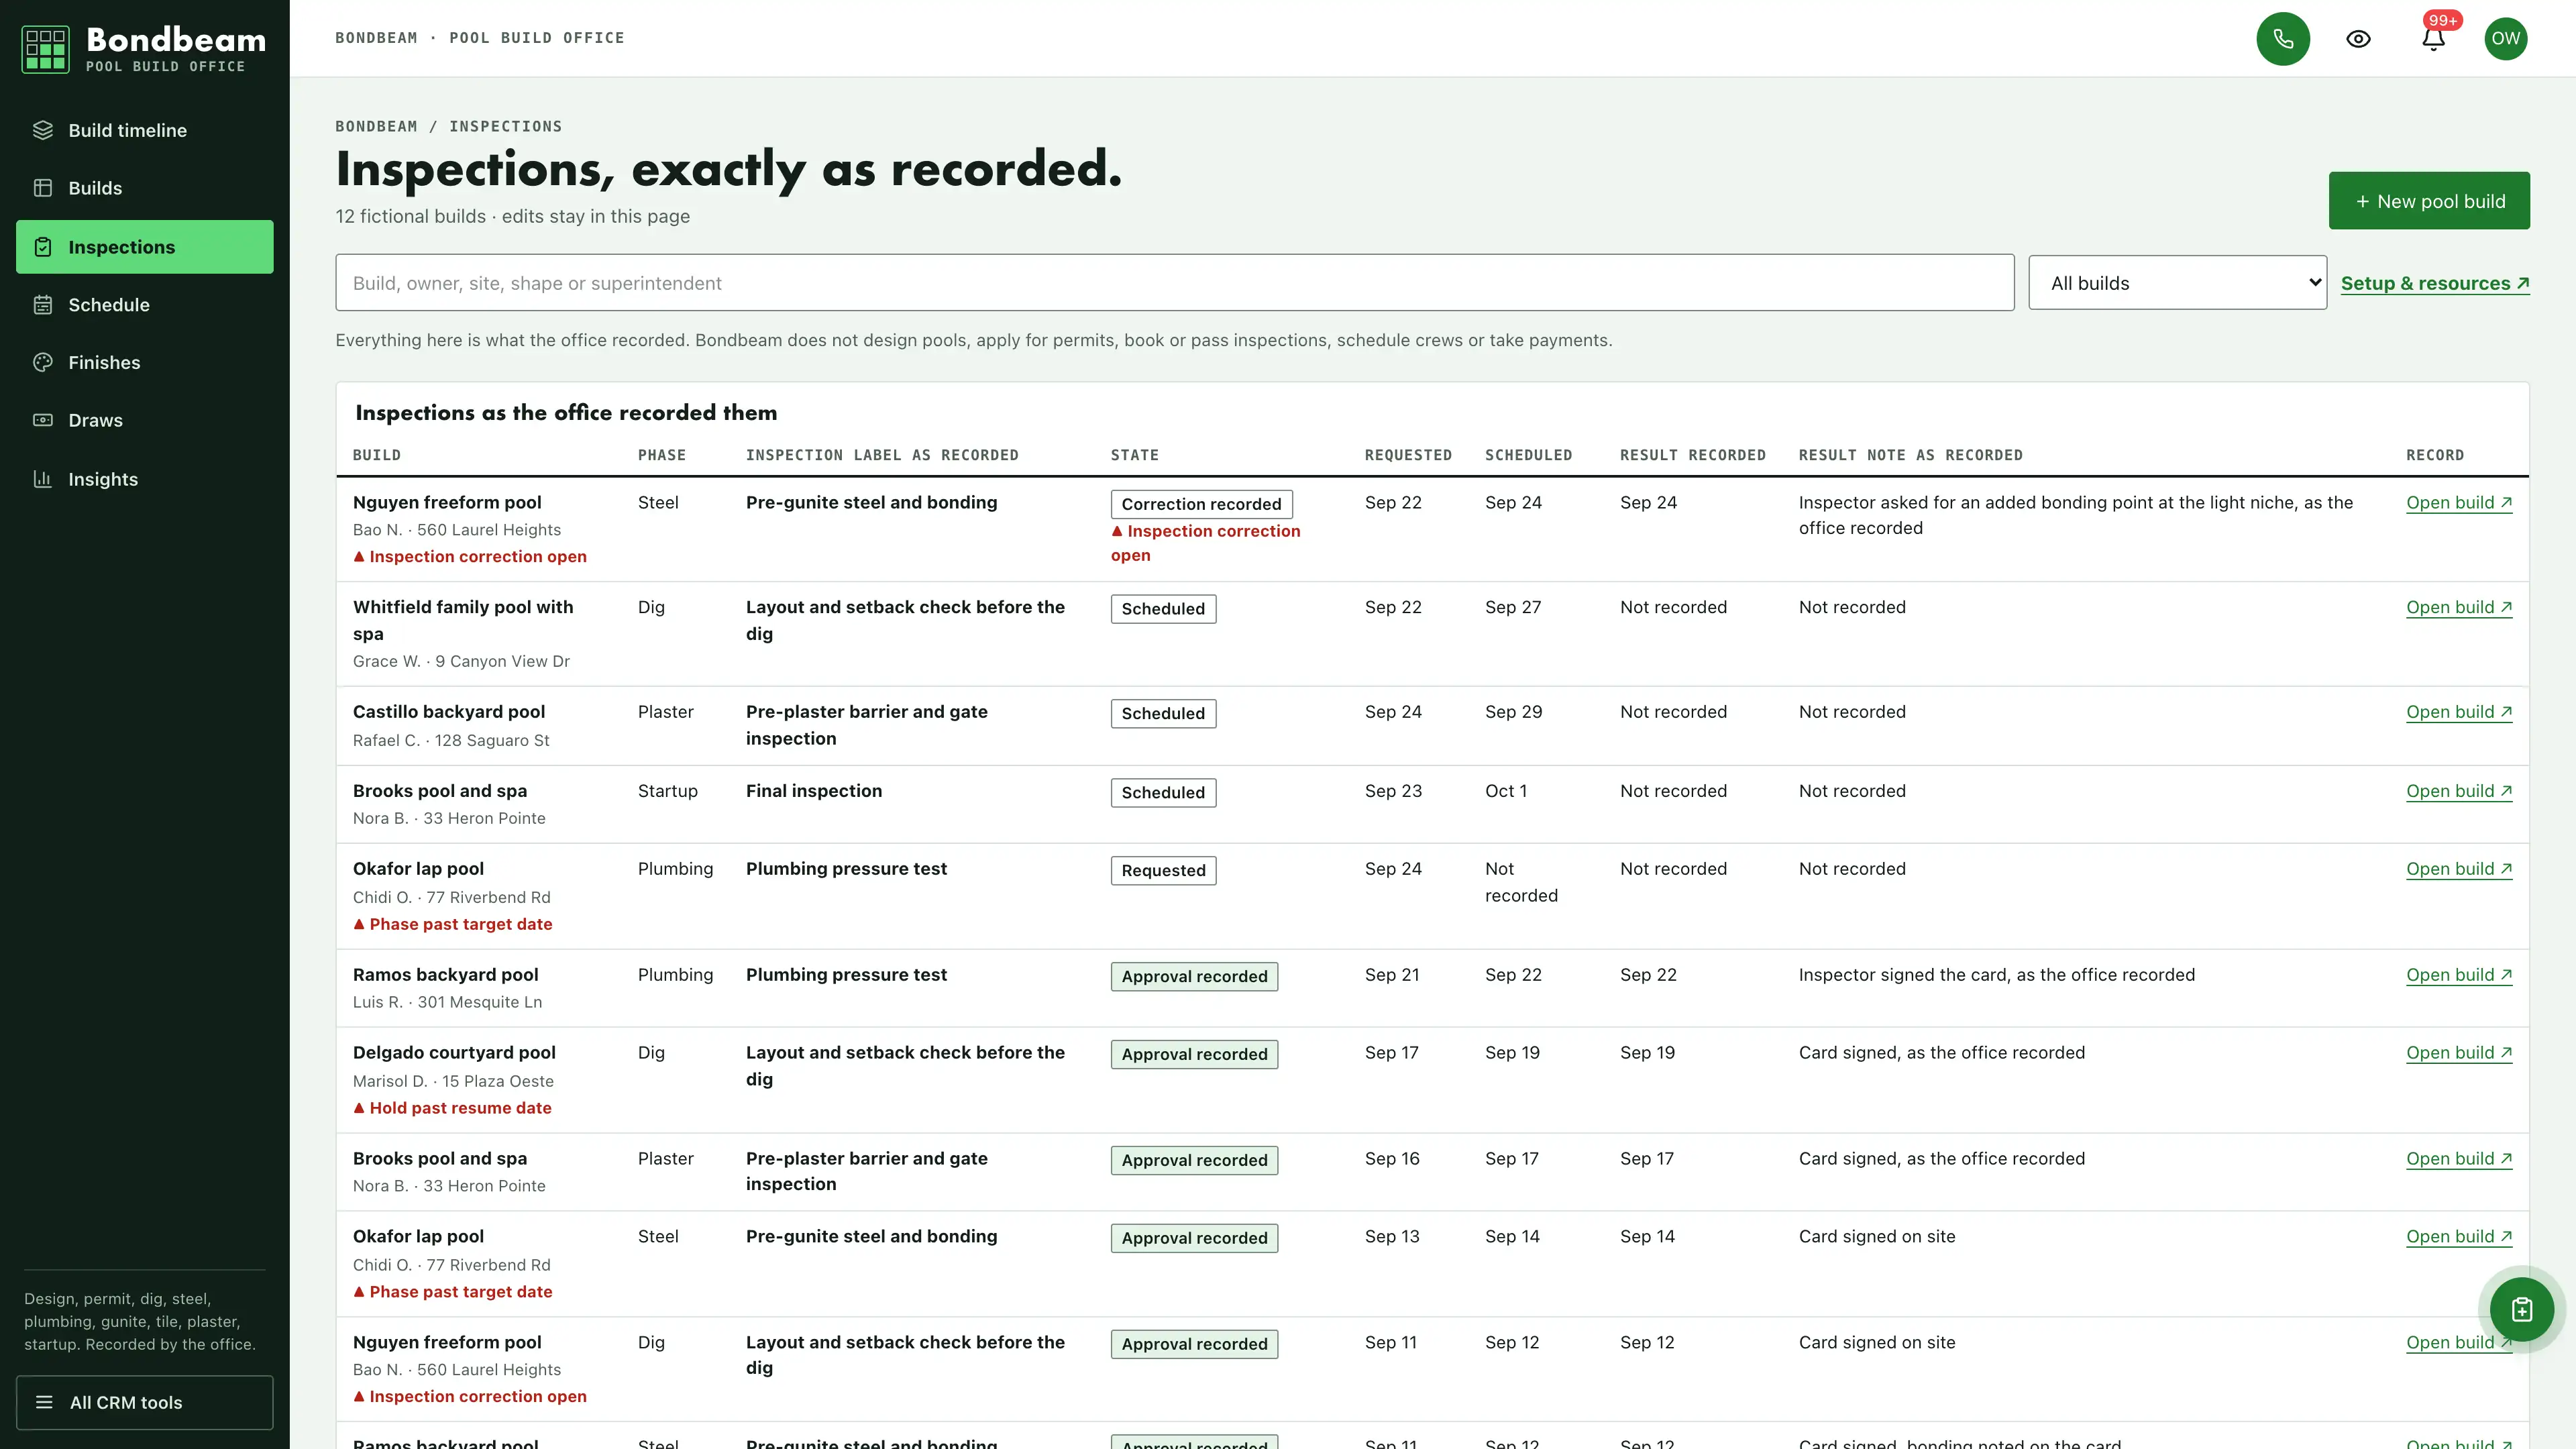Click Rafael C. 128 Saguaro St subtitle
The width and height of the screenshot is (2576, 1449).
point(451,740)
